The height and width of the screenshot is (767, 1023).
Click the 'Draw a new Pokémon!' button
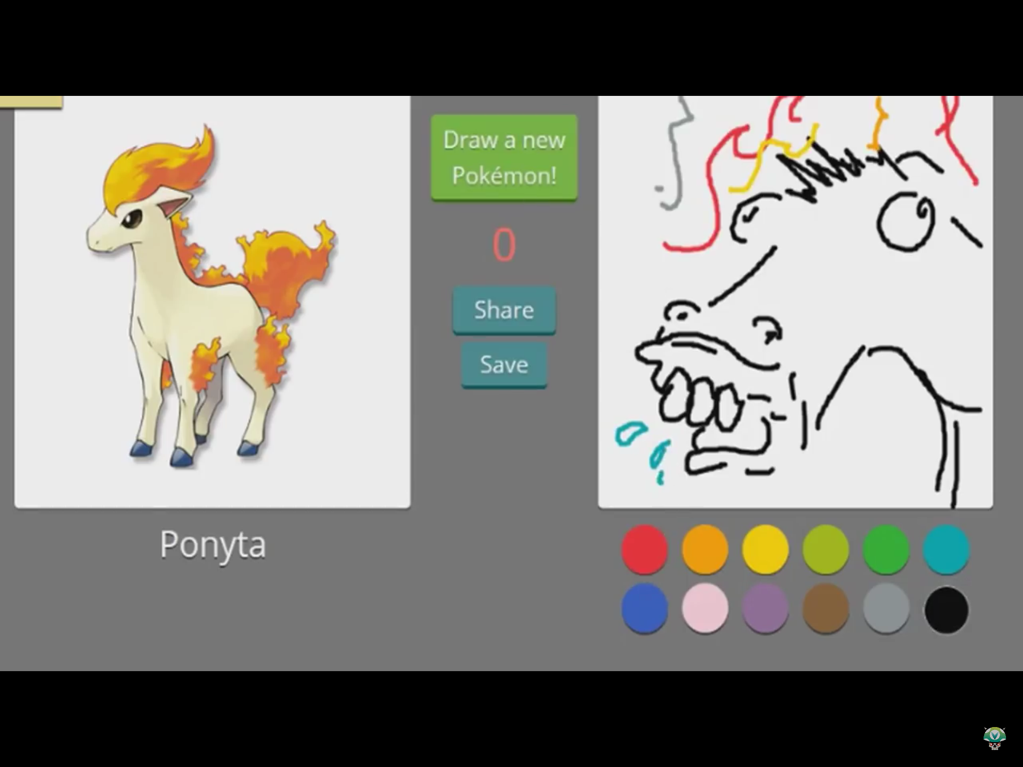[504, 158]
